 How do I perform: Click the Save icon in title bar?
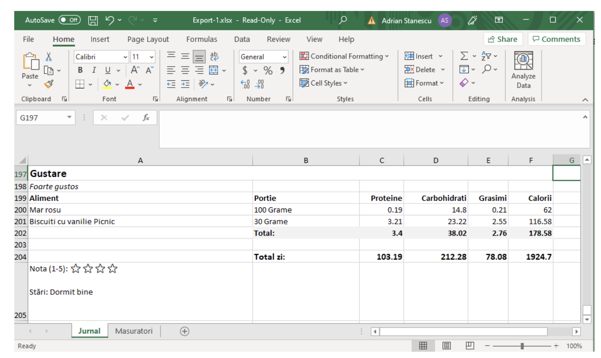93,20
